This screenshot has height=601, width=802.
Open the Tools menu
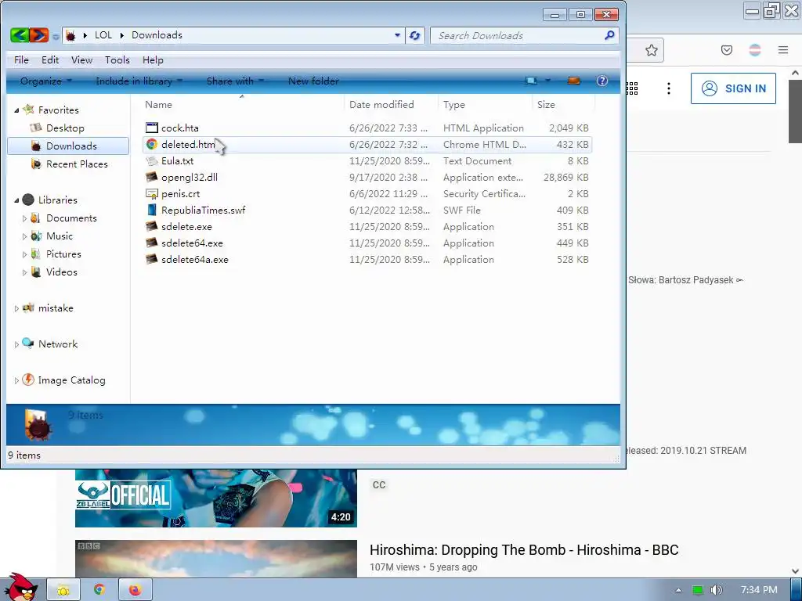coord(117,59)
